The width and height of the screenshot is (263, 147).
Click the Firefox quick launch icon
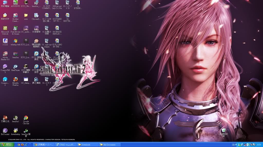click(x=23, y=145)
